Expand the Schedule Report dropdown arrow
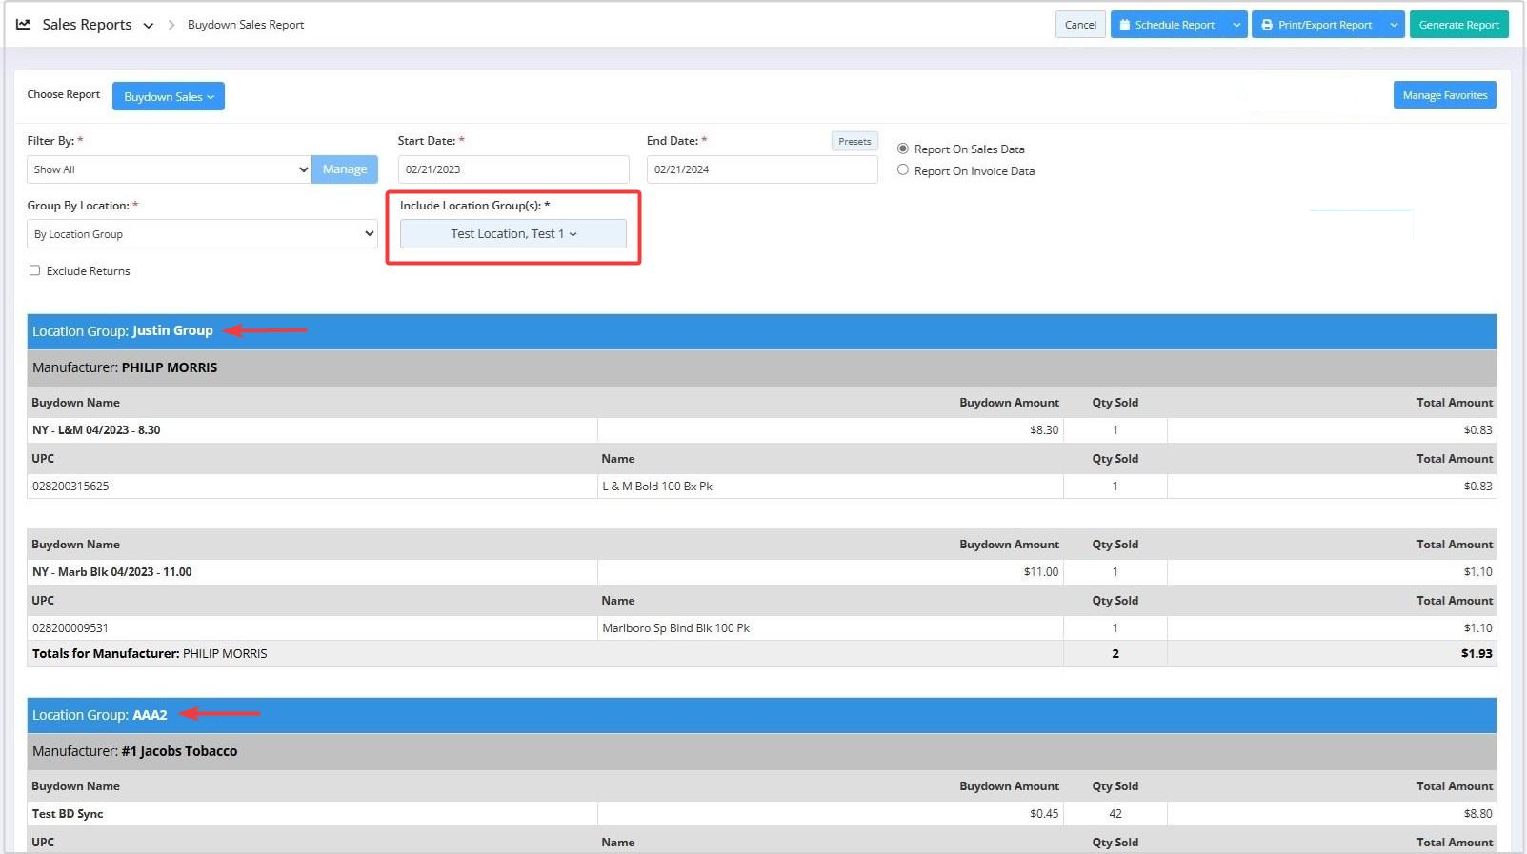Image resolution: width=1527 pixels, height=854 pixels. click(x=1236, y=25)
